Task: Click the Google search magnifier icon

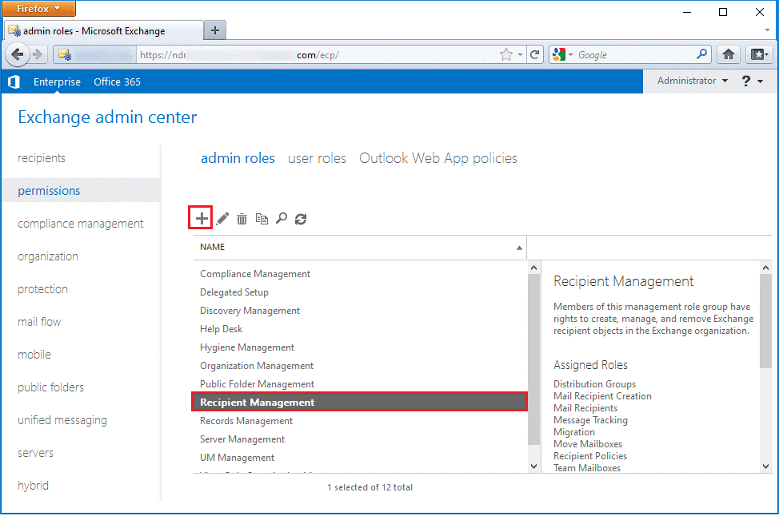Action: tap(701, 54)
